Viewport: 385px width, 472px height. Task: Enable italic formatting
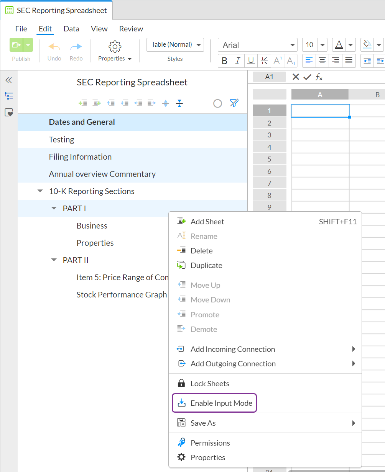[x=237, y=60]
